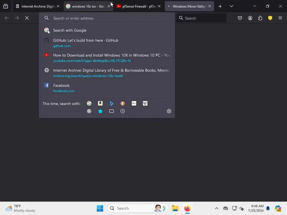Open the muted volume tray icon
Image resolution: width=287 pixels, height=215 pixels.
pyautogui.click(x=242, y=208)
